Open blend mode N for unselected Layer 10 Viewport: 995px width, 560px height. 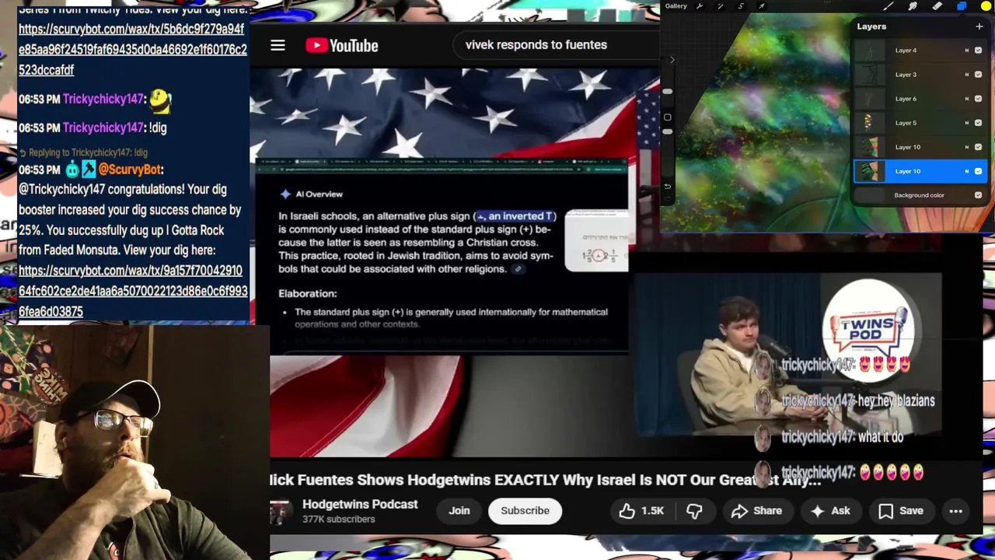[967, 147]
